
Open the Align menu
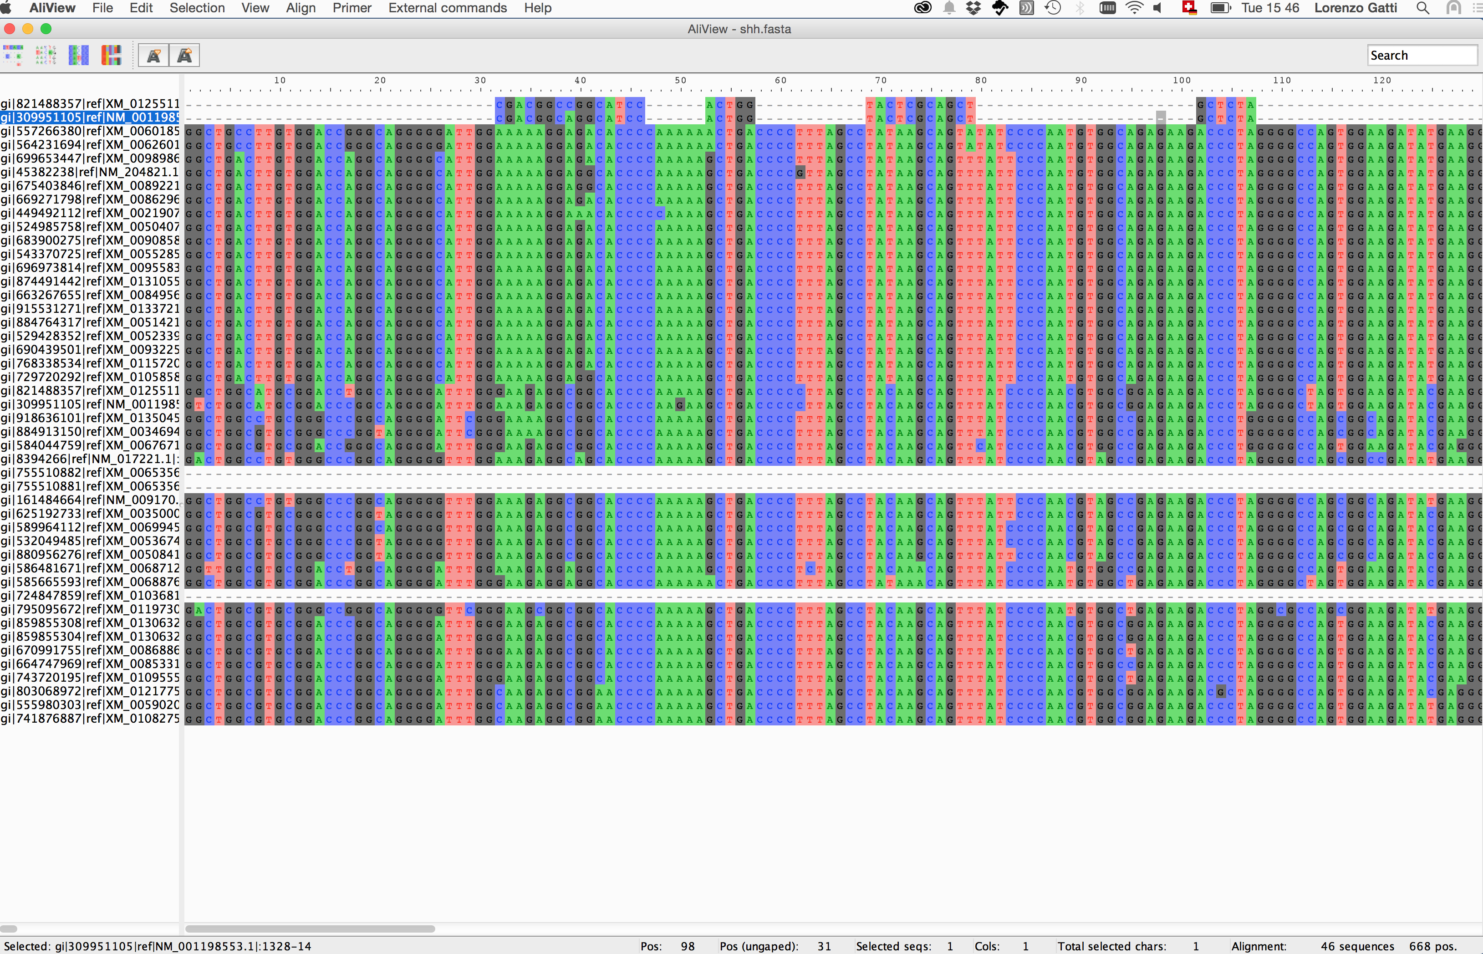tap(301, 8)
